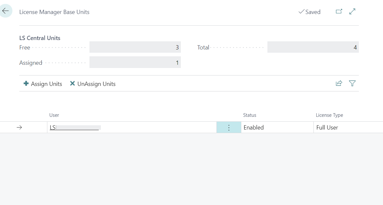Image resolution: width=383 pixels, height=205 pixels.
Task: Sort by License Type column header
Action: tap(329, 115)
